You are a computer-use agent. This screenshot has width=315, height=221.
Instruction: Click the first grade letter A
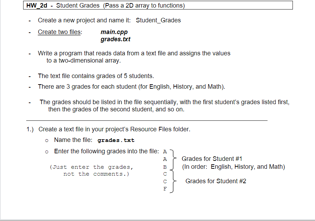[165, 151]
